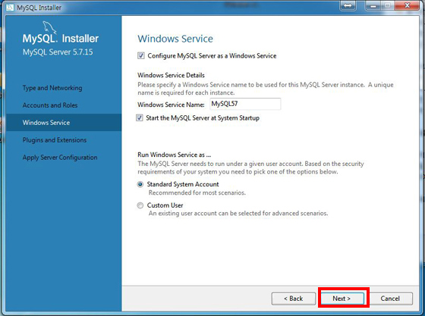Viewport: 425px width, 316px height.
Task: Click the MySQL dolphin logo
Action: (x=49, y=27)
